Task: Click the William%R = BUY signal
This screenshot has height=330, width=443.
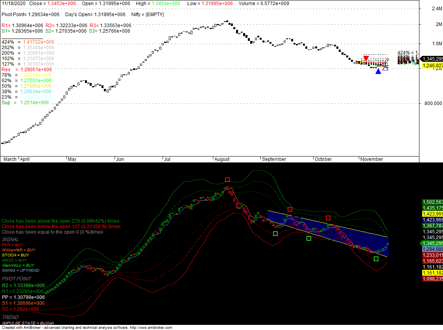Action: tap(18, 250)
